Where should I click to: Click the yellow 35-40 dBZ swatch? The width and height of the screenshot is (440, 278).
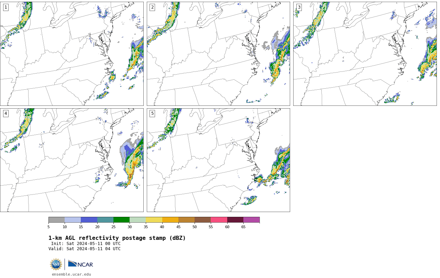(154, 220)
